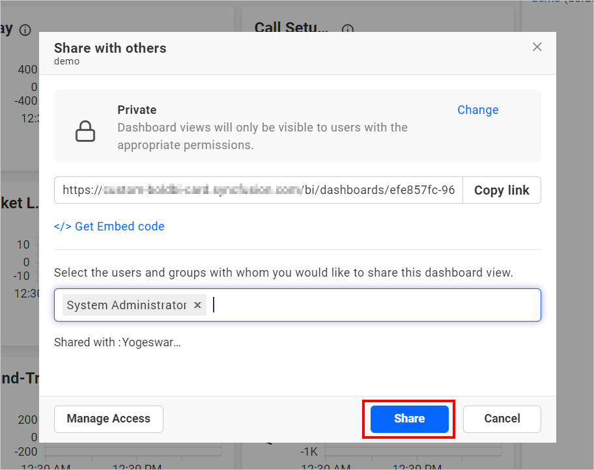The image size is (594, 470).
Task: Click the info icon beside Call Setup widget
Action: coord(347,29)
